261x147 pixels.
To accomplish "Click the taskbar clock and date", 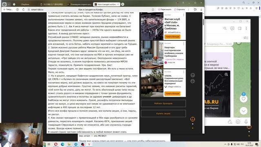I will [249, 144].
